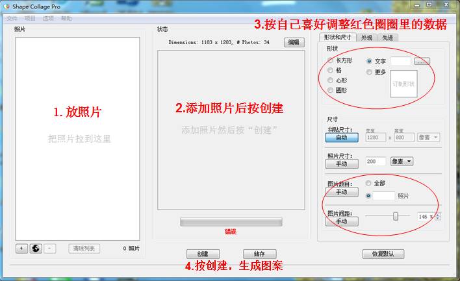The height and width of the screenshot is (281, 460).
Task: Click the photo list drop area
Action: [x=77, y=139]
